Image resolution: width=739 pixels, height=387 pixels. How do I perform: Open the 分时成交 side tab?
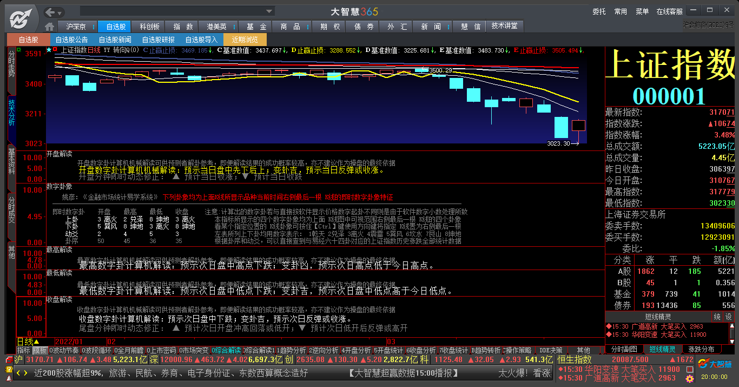(11, 217)
